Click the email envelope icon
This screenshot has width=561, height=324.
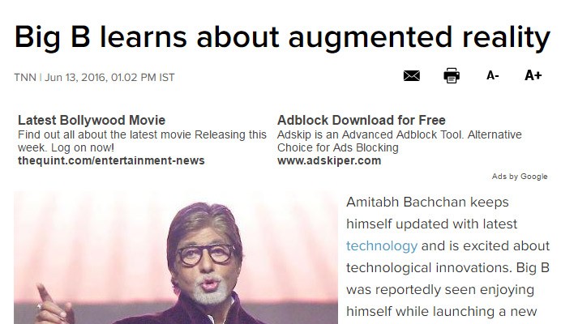pos(412,76)
